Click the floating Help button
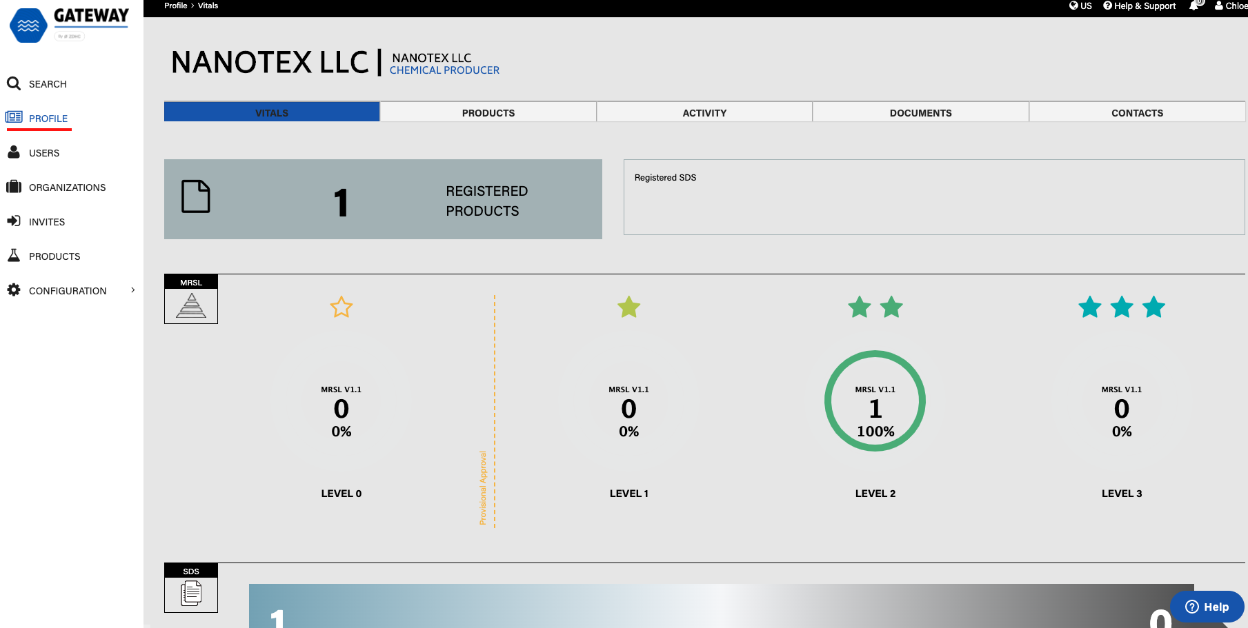Screen dimensions: 1248x628 point(1207,607)
